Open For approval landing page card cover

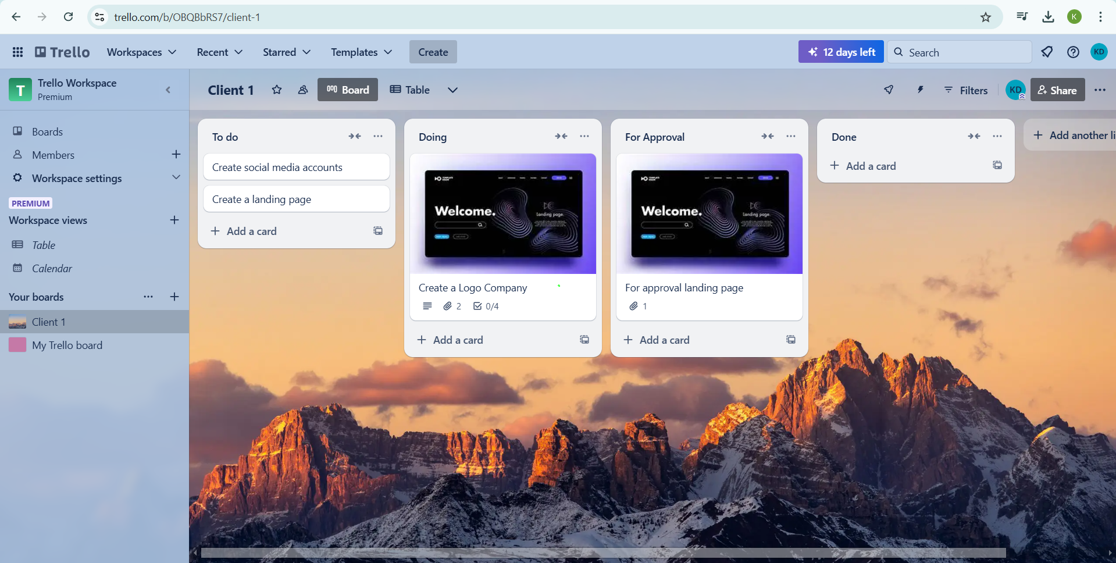pyautogui.click(x=709, y=213)
